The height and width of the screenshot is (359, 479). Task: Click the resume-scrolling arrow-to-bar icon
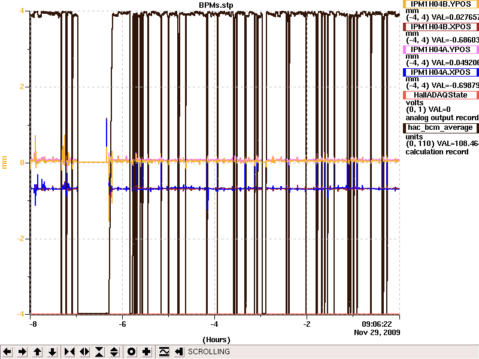pos(179,352)
